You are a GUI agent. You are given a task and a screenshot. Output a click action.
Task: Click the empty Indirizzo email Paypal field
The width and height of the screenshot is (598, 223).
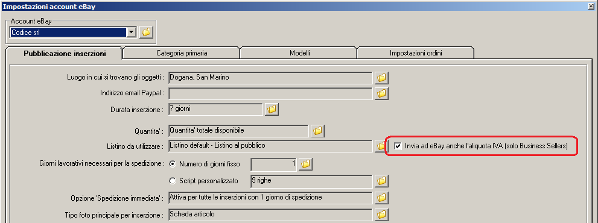coord(270,93)
